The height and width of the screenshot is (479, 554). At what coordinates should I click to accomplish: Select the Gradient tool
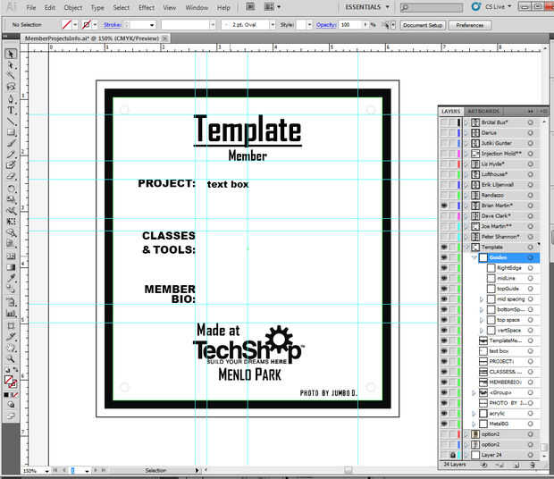(x=11, y=266)
